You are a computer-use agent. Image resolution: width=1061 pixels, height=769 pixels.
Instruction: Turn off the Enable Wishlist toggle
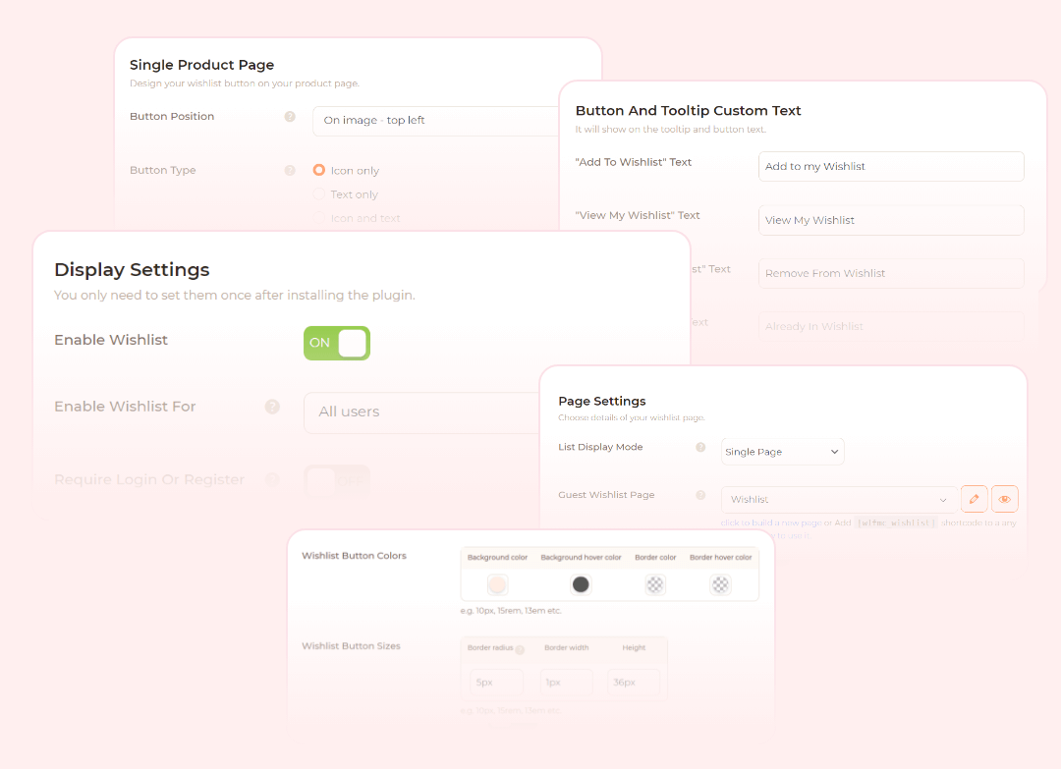tap(337, 343)
